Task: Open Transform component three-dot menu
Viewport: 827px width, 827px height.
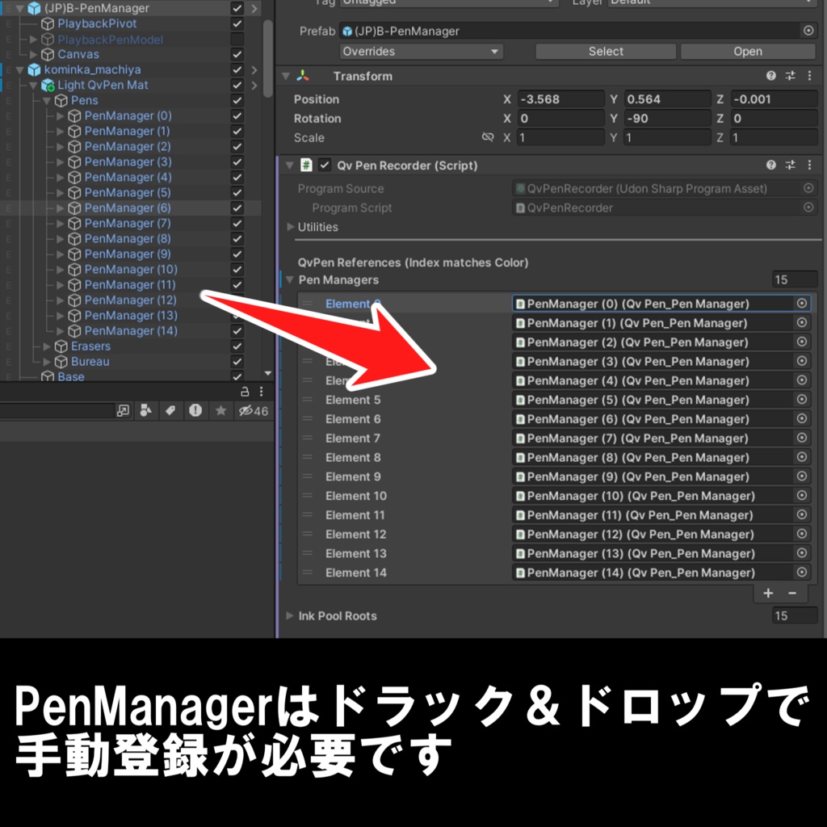Action: point(809,76)
